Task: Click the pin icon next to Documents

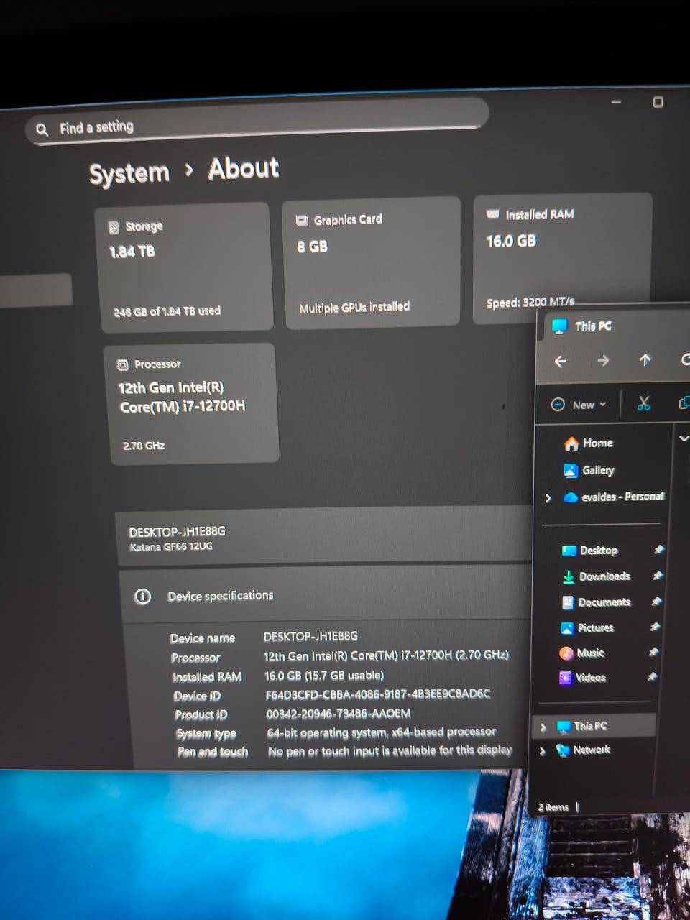Action: (656, 602)
